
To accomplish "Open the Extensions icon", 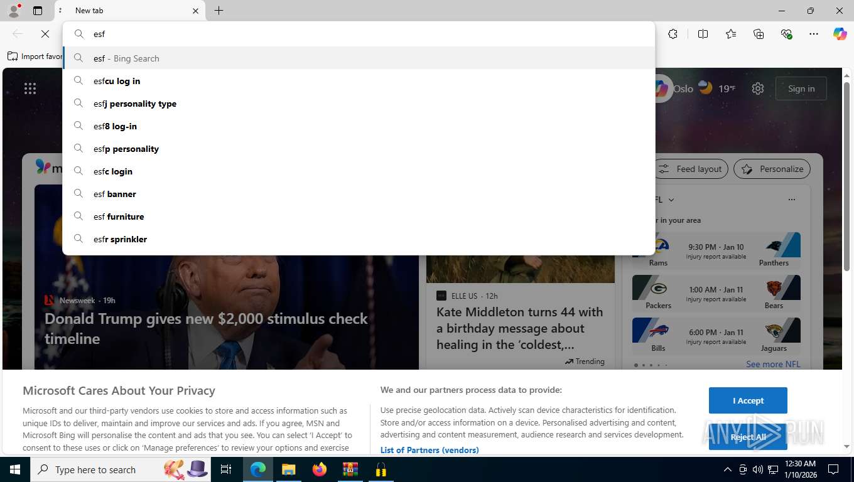I will 673,34.
